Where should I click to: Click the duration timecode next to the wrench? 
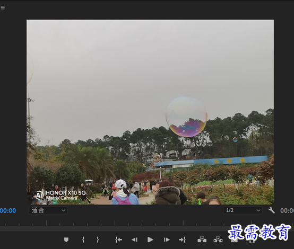pos(287,211)
